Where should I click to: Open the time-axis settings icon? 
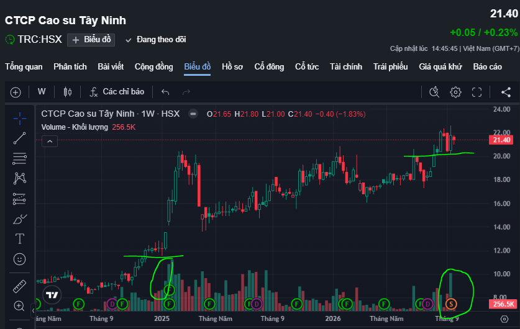point(504,319)
